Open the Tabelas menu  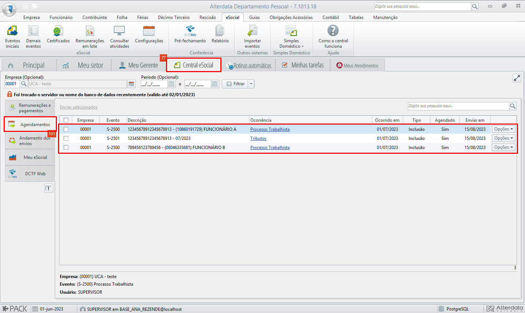click(x=356, y=17)
